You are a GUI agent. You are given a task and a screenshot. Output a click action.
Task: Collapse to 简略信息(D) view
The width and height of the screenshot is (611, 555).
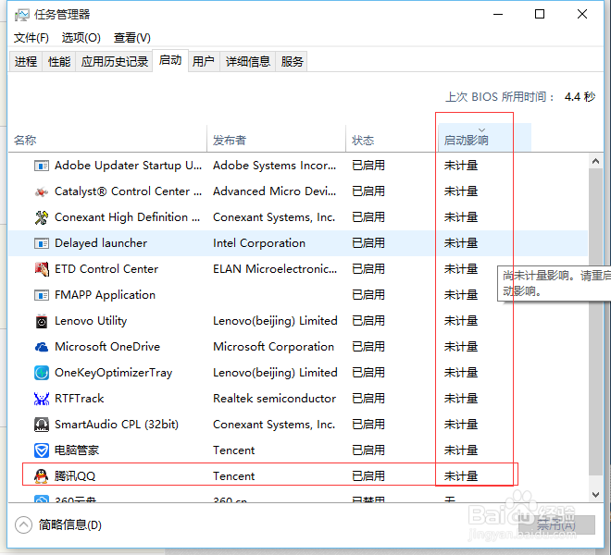[58, 525]
